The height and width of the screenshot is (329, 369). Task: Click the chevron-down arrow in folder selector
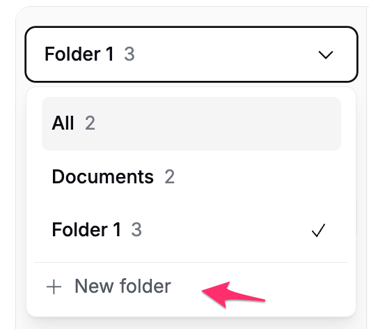pyautogui.click(x=326, y=54)
